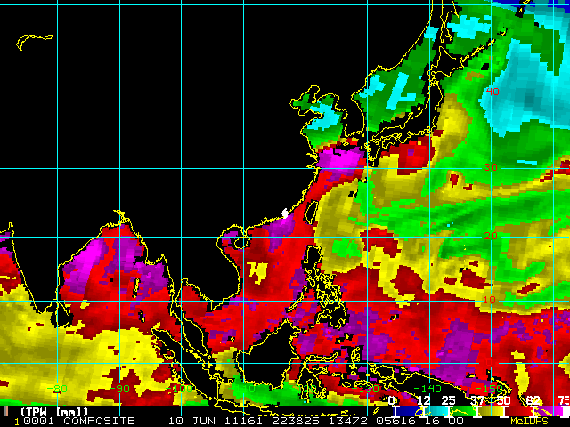Click the Julian day value '11161'

(244, 421)
